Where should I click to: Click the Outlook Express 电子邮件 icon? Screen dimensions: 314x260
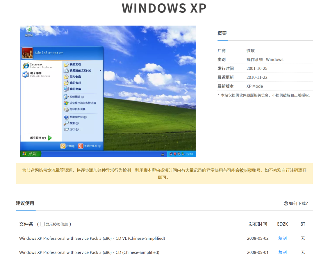click(x=26, y=74)
